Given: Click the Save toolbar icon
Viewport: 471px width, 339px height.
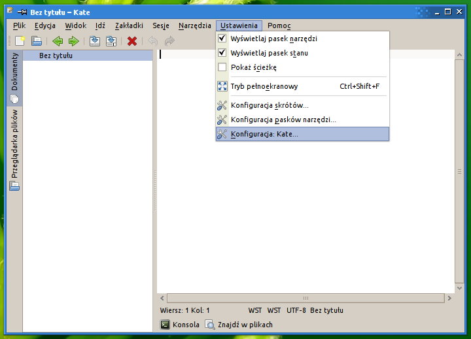Looking at the screenshot, I should [95, 40].
